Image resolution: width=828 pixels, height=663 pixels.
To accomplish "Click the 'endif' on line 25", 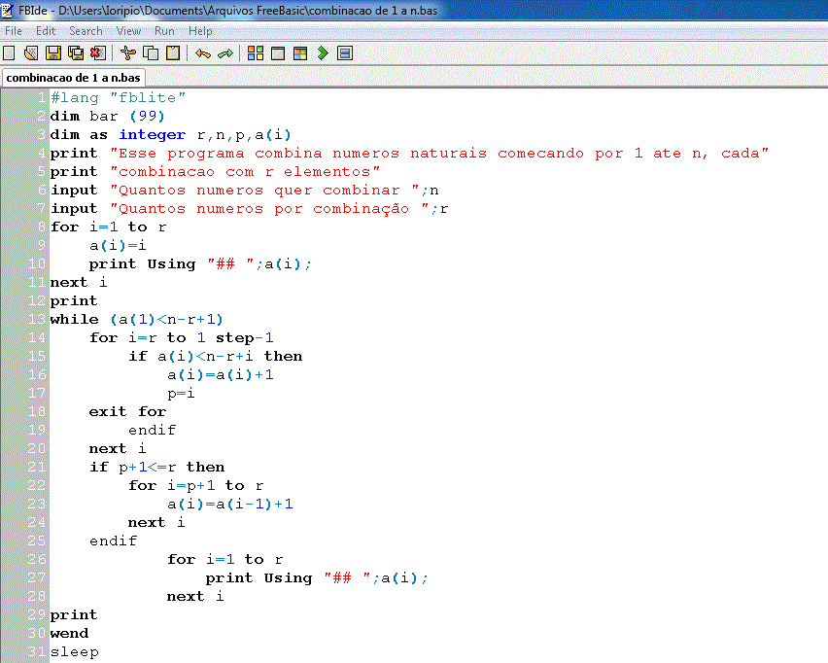I will (x=113, y=541).
